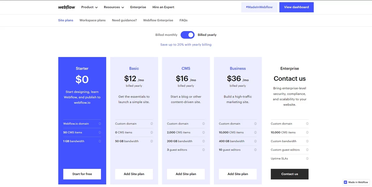Add Site plan for Basic
Image resolution: width=372 pixels, height=187 pixels.
(x=134, y=174)
